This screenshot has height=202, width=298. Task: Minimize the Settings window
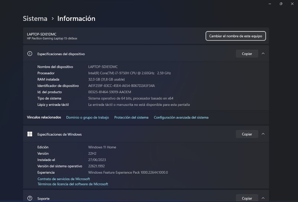[x=270, y=4]
